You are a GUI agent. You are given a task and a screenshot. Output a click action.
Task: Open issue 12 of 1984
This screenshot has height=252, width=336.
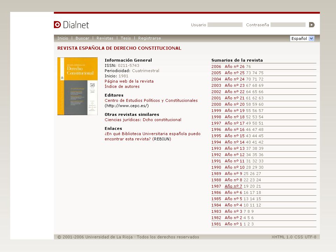pos(259,205)
